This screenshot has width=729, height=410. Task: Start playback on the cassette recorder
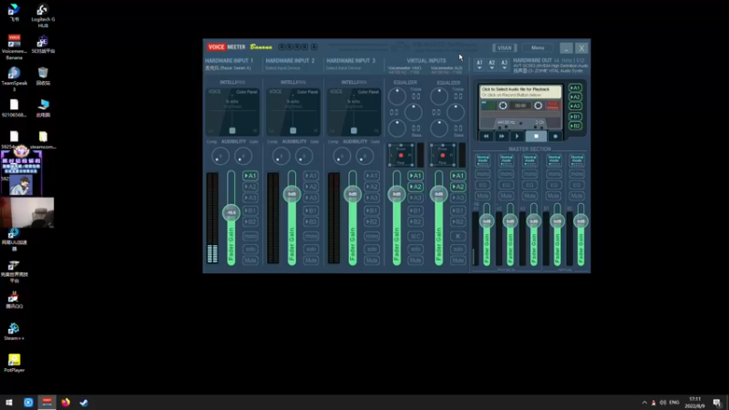click(x=517, y=136)
